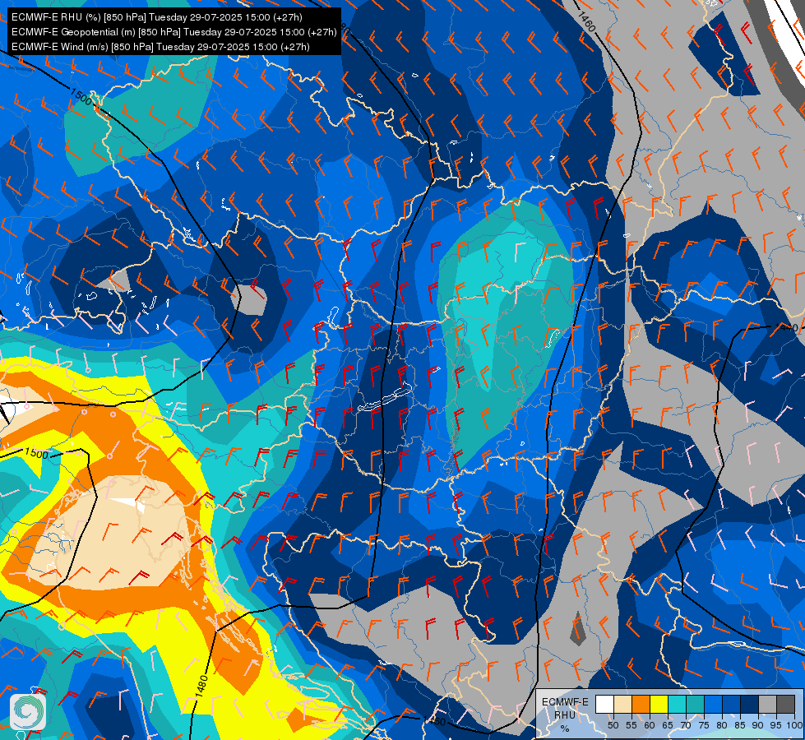Click the white outline of Lake Balaton

(385, 396)
